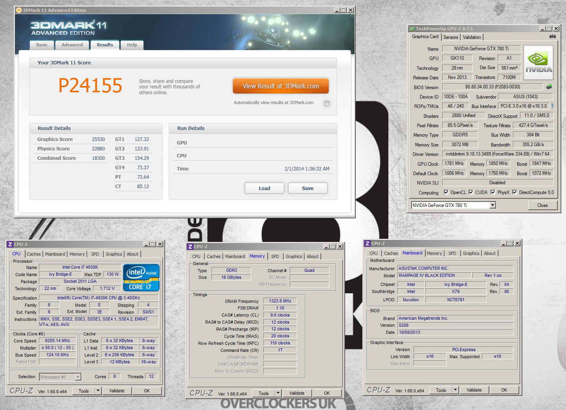Image resolution: width=566 pixels, height=410 pixels.
Task: Click the DRAM Frequency value 1323.8 MHz
Action: (280, 301)
